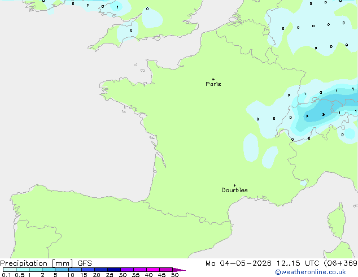Click the GFS model label
Viewport: 358px width, 277px height.
(85, 263)
